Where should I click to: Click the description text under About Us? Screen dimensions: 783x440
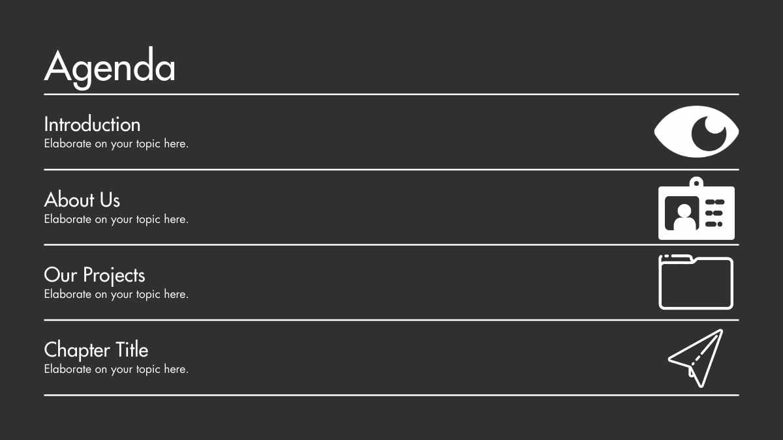pyautogui.click(x=116, y=220)
